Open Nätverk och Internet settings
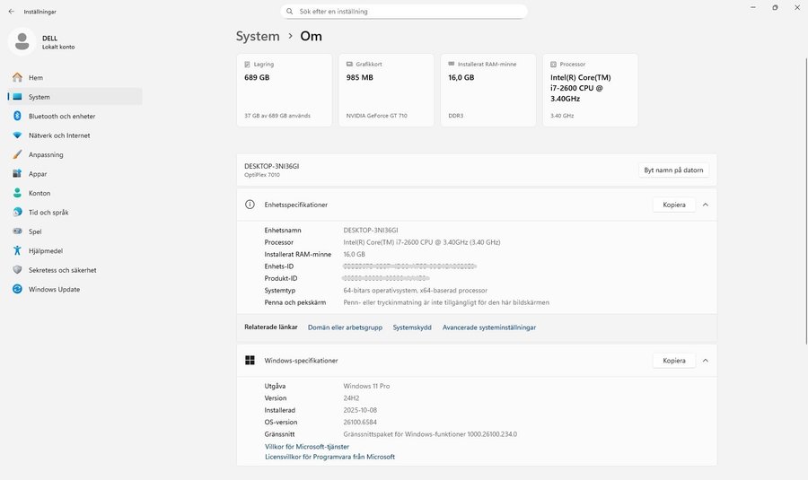 (59, 135)
